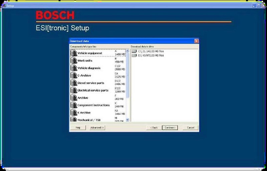Select the Electrical service parts icon
This screenshot has height=171, width=267.
pyautogui.click(x=73, y=90)
